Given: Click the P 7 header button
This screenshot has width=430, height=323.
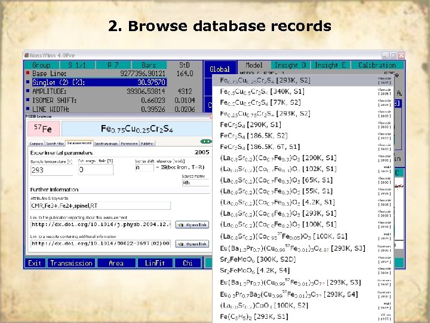Looking at the screenshot, I should [x=113, y=65].
